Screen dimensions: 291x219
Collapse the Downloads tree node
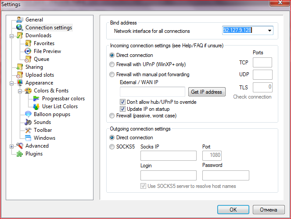(x=11, y=36)
